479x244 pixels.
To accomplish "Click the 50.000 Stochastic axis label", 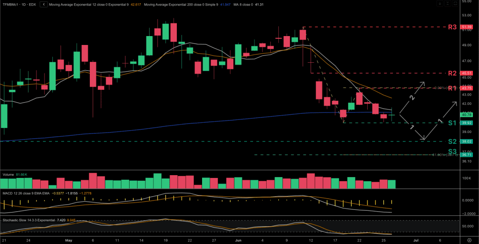I will pos(468,227).
